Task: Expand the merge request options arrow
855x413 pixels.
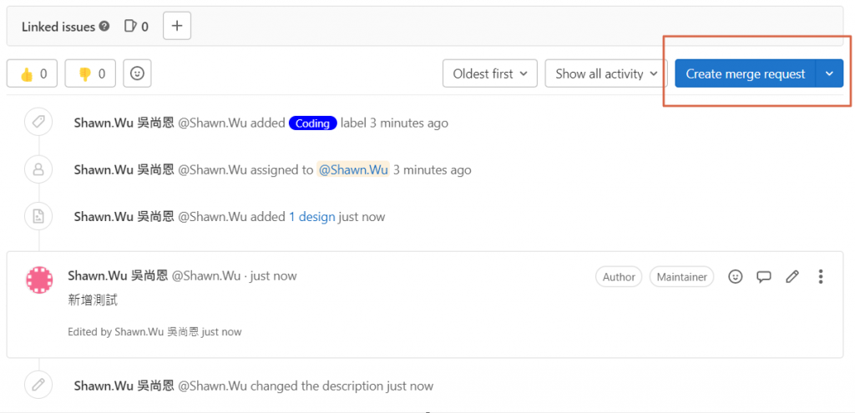Action: tap(829, 73)
